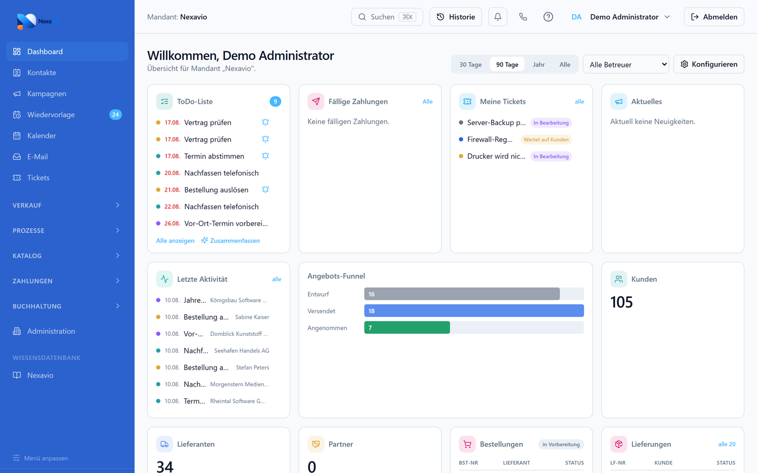Click the Historie button
This screenshot has width=757, height=473.
coord(456,17)
